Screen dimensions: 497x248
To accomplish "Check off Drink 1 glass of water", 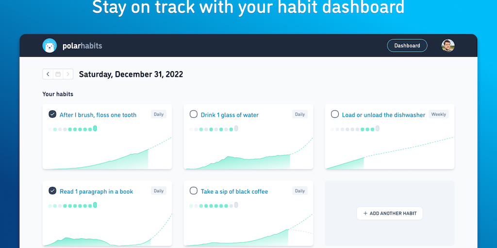I will (193, 114).
